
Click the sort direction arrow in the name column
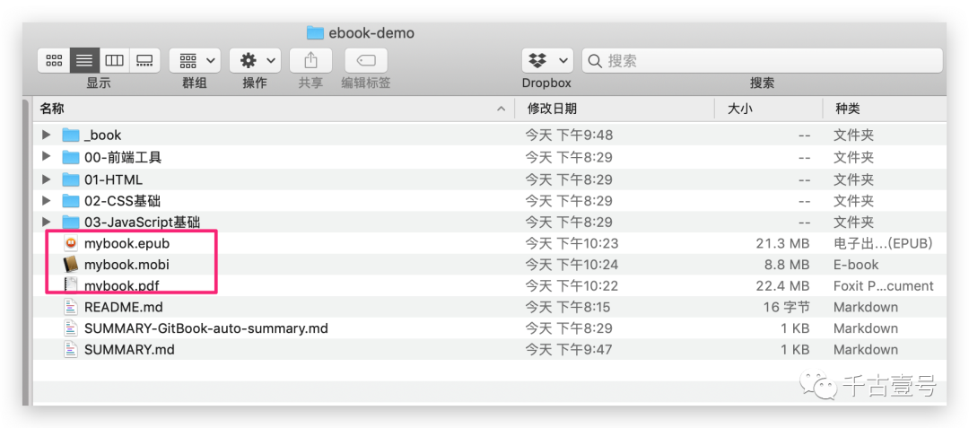[501, 109]
